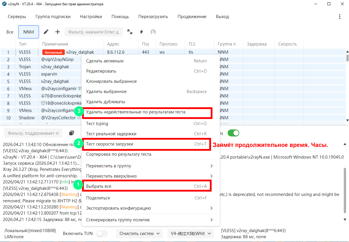
Task: Select 'Тест скорости загрузки' menu entry
Action: coord(146,144)
